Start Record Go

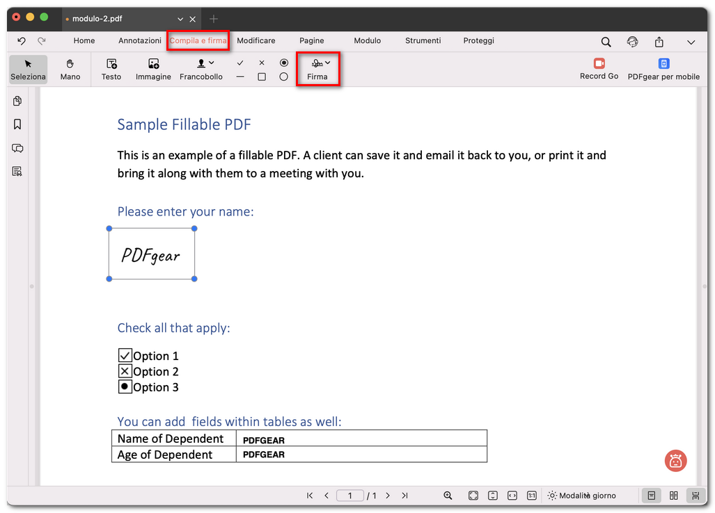(598, 69)
